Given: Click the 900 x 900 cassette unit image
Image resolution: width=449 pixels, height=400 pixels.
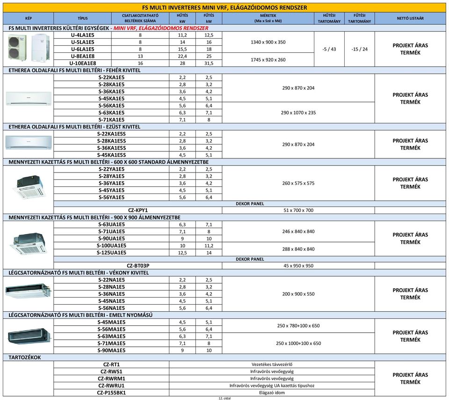Looking at the screenshot, I should (29, 243).
